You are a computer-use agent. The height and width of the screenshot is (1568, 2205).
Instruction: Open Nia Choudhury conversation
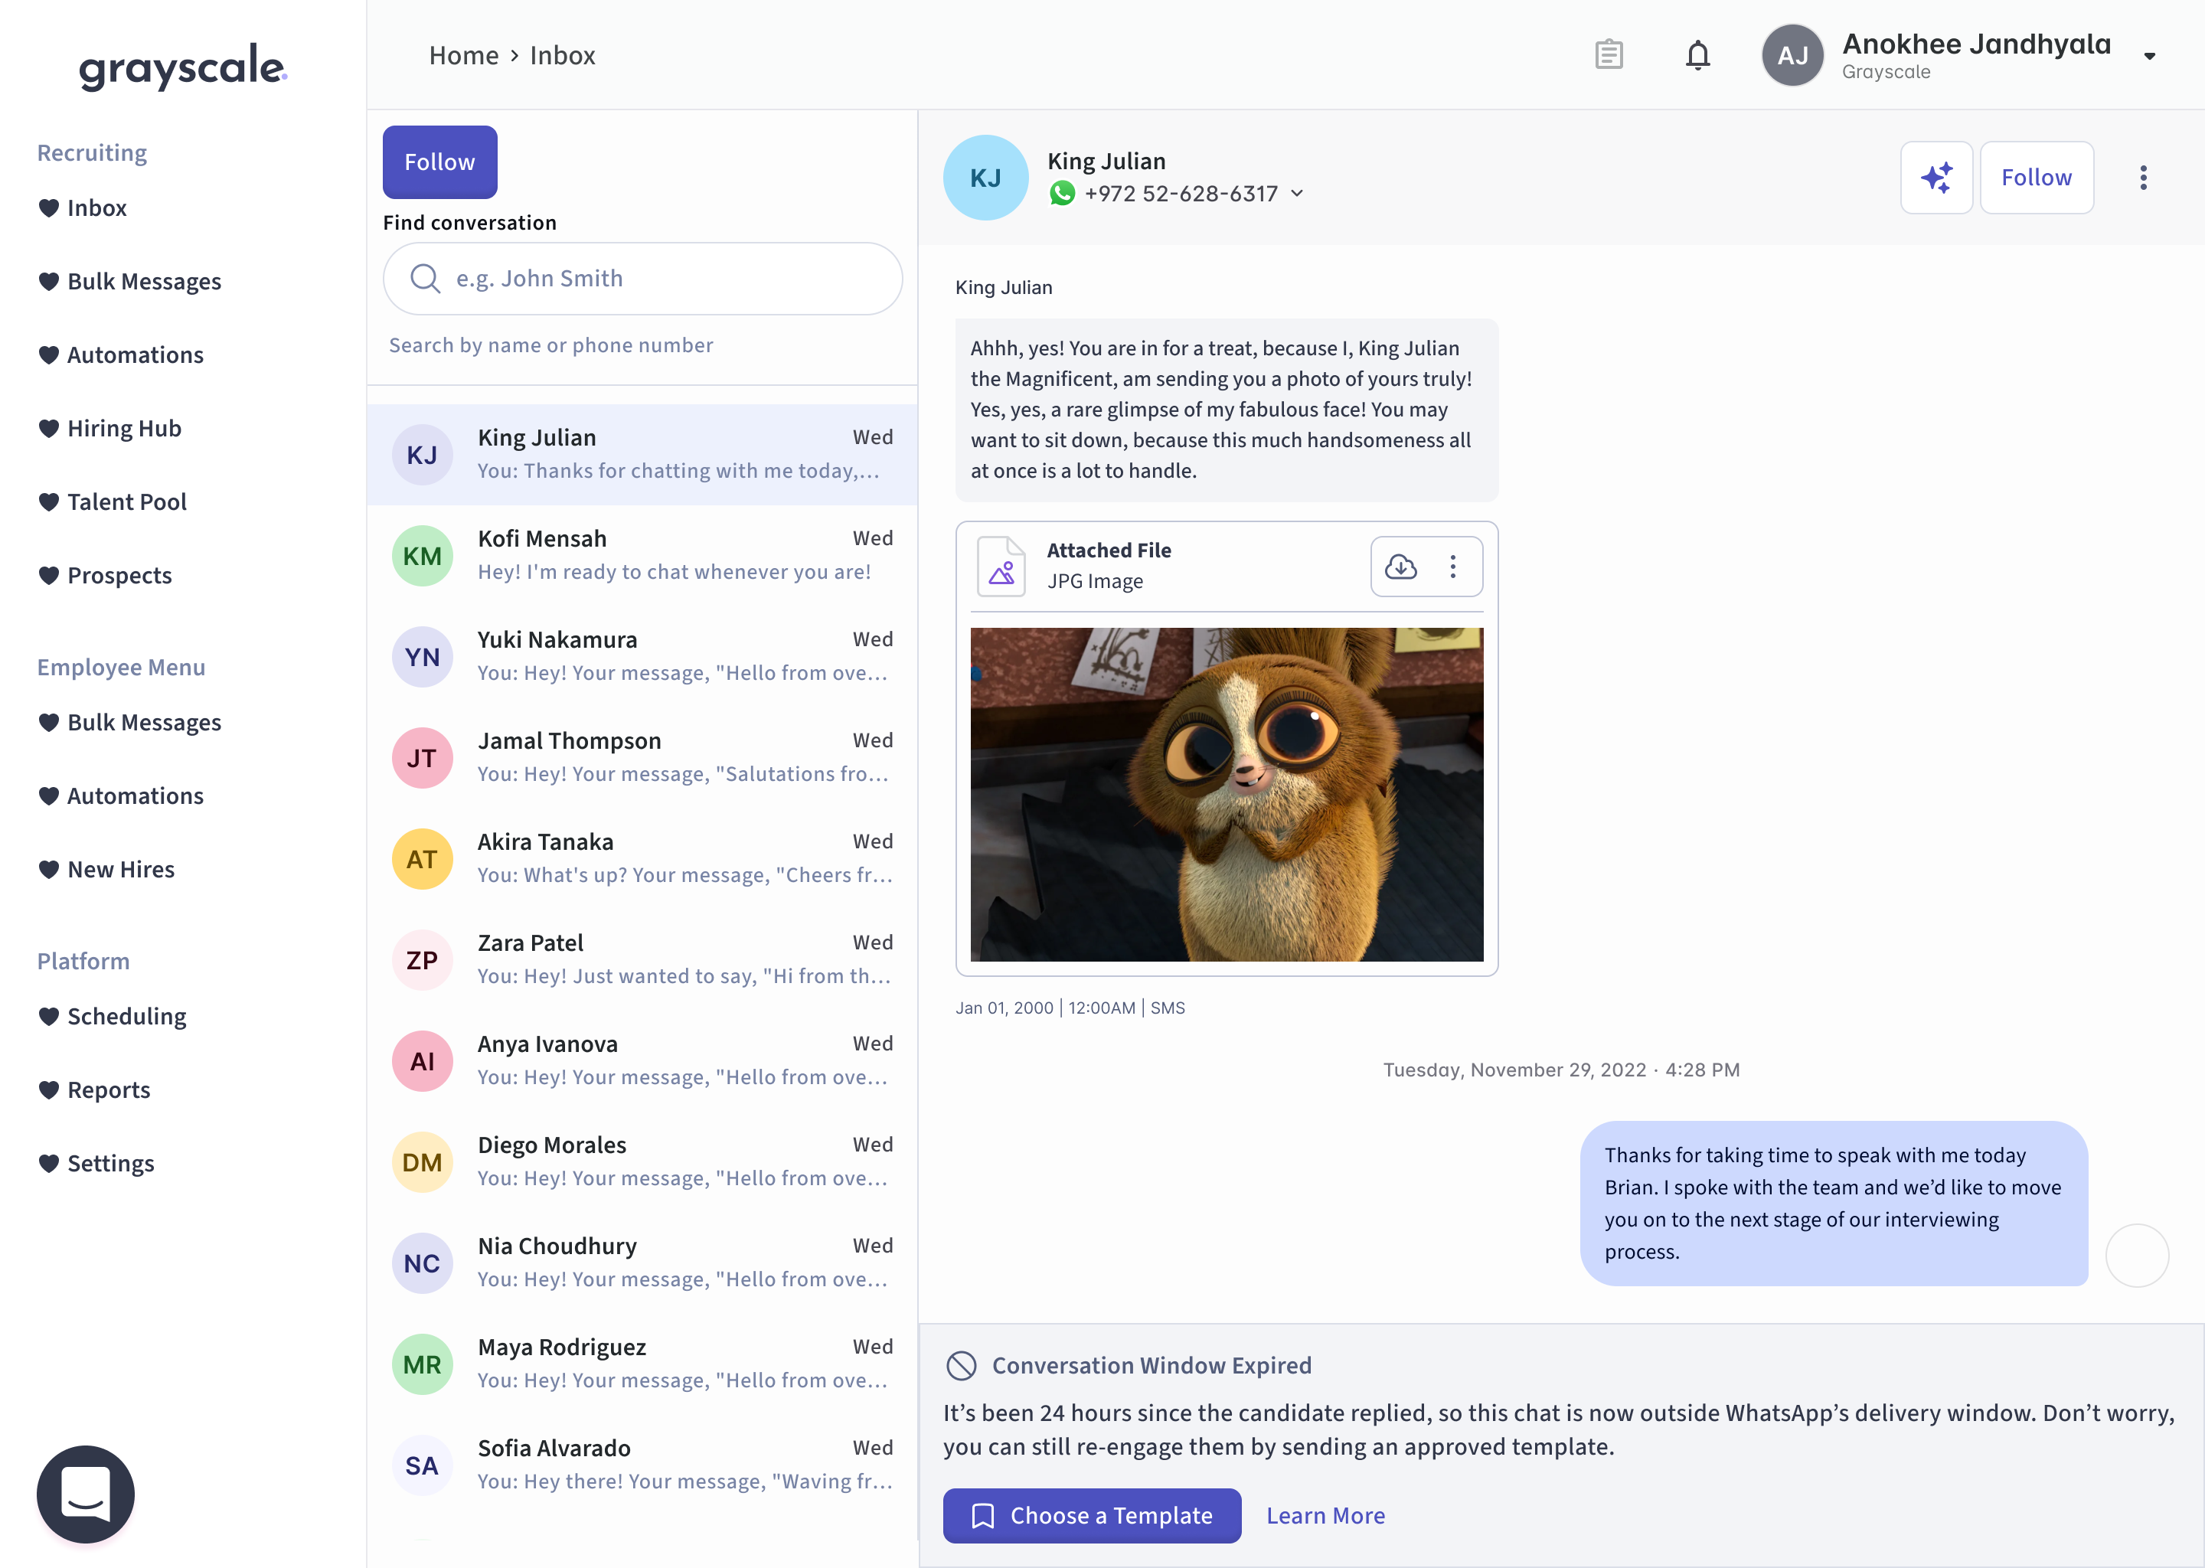click(x=642, y=1264)
